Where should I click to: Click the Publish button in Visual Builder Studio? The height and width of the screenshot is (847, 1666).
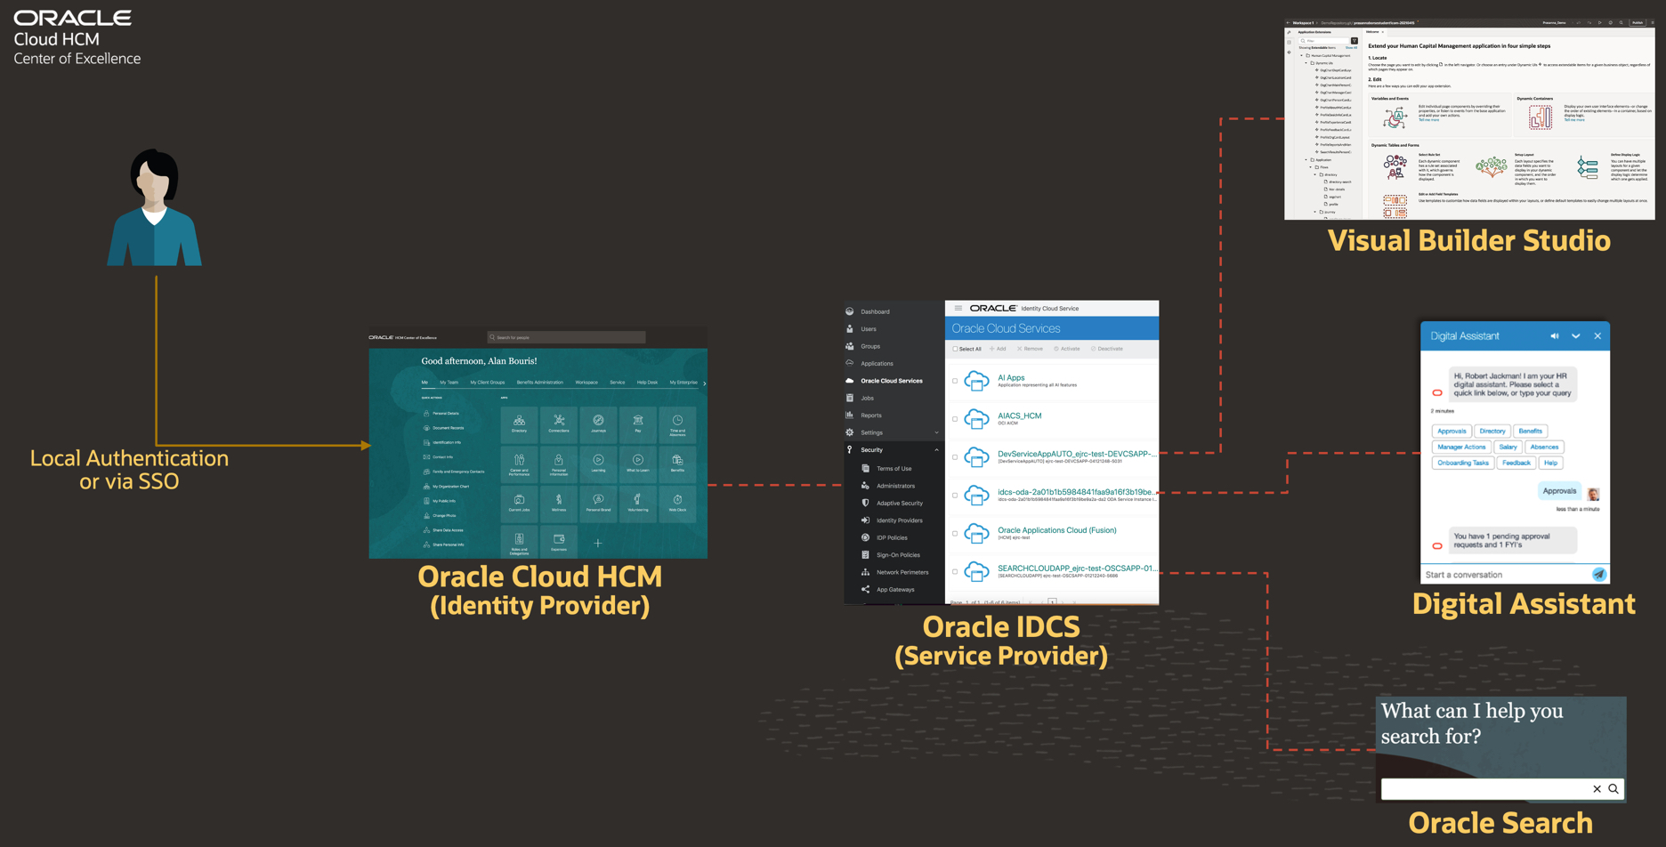click(1638, 23)
